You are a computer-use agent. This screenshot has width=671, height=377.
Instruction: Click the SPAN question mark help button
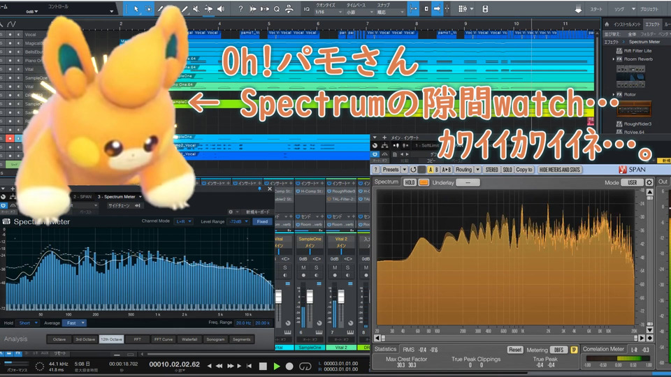pos(376,170)
